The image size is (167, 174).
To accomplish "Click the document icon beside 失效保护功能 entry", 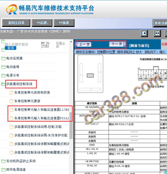I will point(12,135).
